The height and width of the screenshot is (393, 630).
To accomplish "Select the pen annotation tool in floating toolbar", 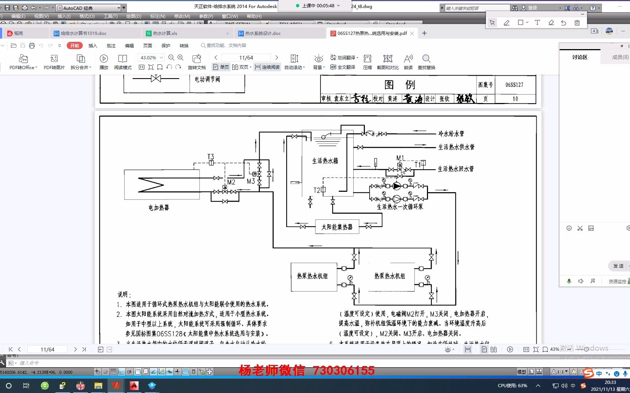I will pos(506,23).
